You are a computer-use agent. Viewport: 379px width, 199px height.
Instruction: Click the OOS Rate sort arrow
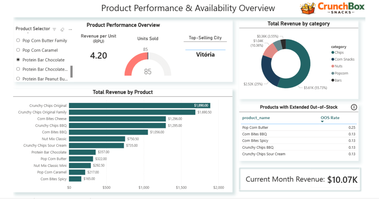(322, 122)
